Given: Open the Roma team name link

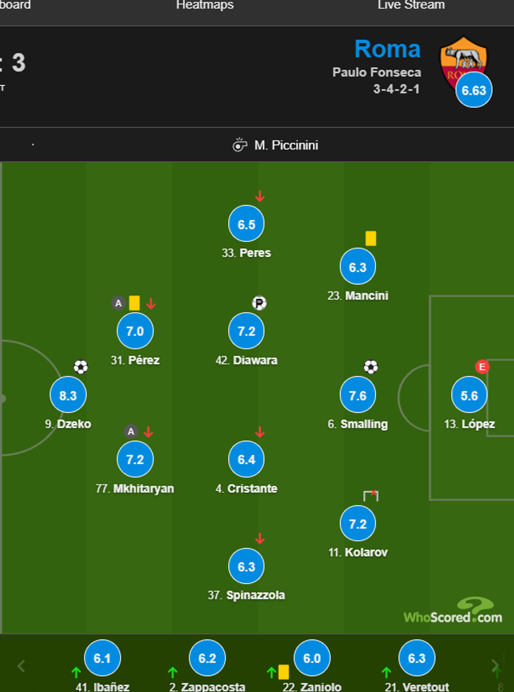Looking at the screenshot, I should 387,49.
